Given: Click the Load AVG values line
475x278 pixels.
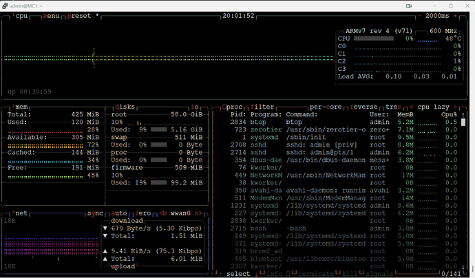Looking at the screenshot, I should 397,76.
